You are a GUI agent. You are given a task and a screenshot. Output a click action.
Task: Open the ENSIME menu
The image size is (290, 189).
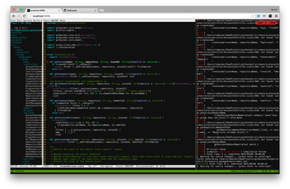point(55,20)
